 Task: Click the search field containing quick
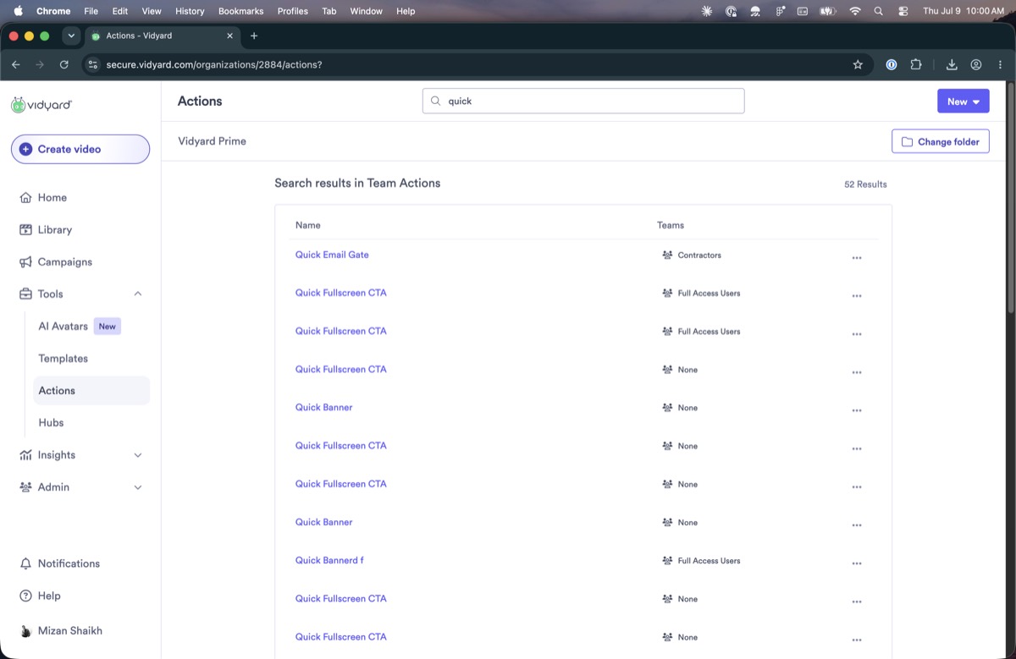click(583, 101)
